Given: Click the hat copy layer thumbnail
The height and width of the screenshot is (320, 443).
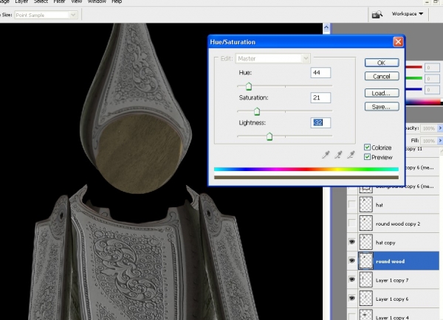Looking at the screenshot, I should click(366, 242).
